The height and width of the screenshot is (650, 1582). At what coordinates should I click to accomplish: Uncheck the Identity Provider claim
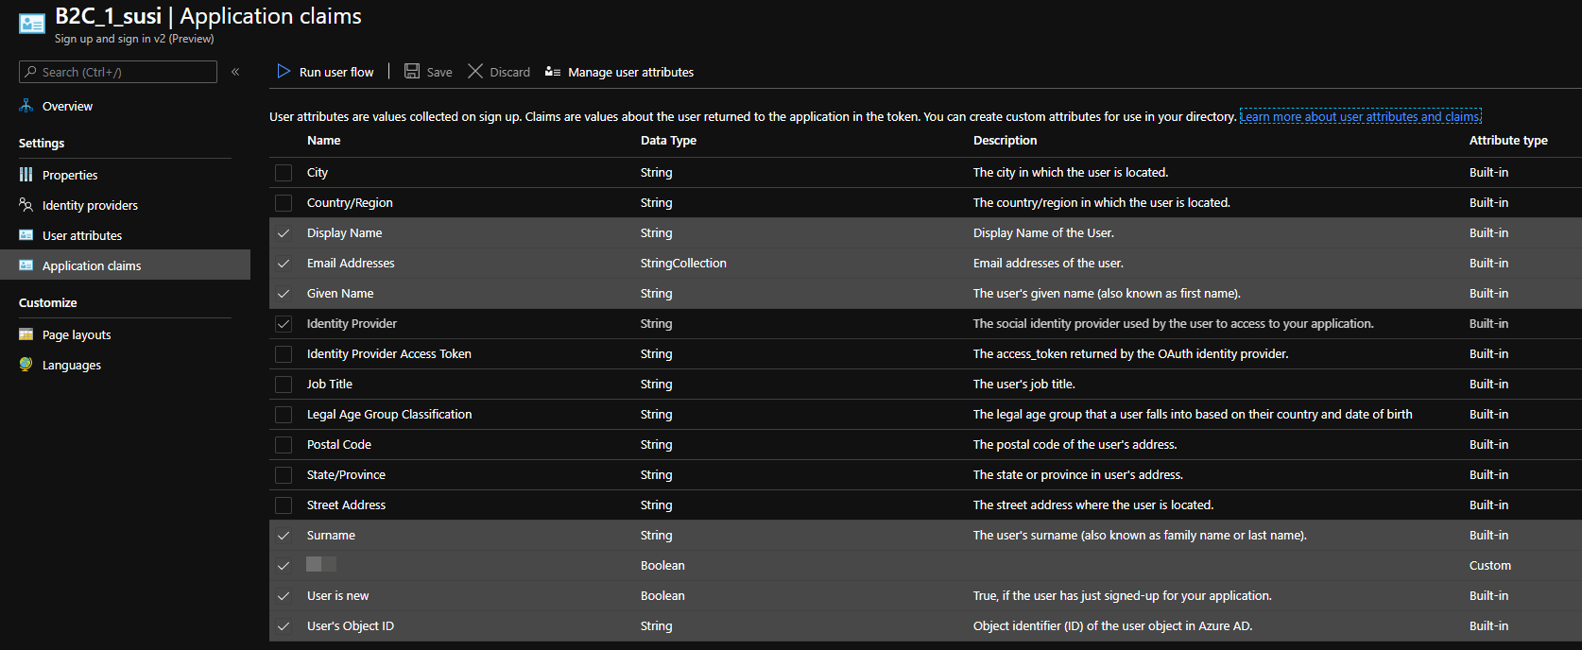tap(284, 324)
